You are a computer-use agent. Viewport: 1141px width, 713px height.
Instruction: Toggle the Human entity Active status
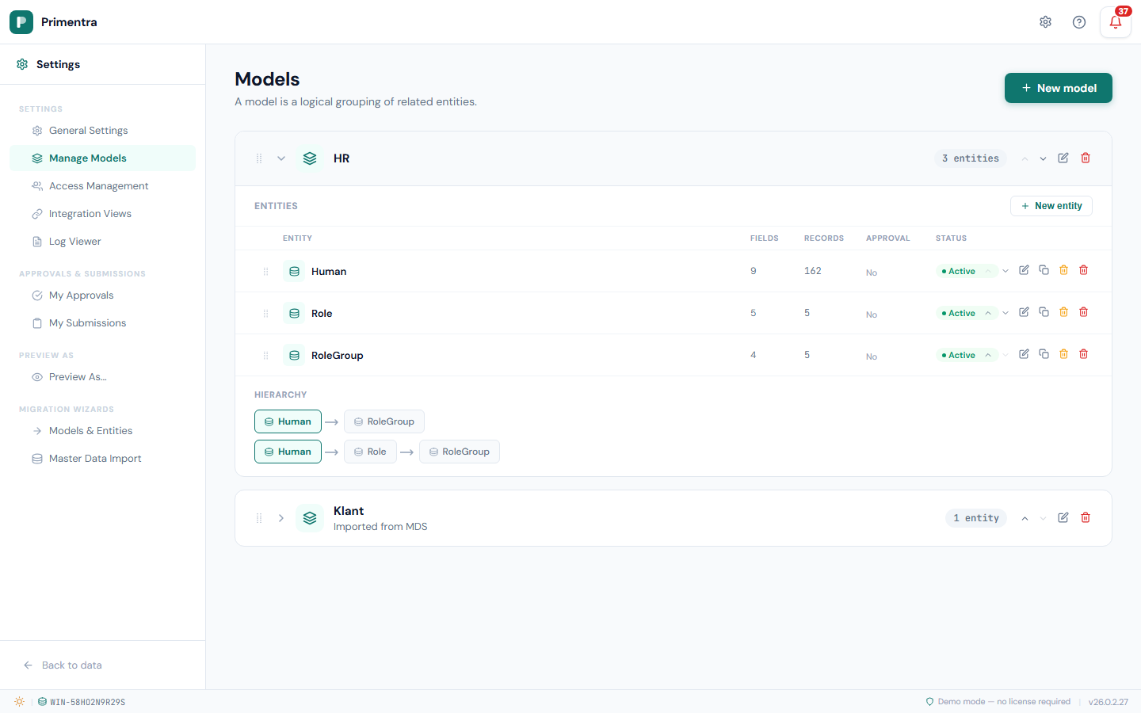(x=987, y=270)
